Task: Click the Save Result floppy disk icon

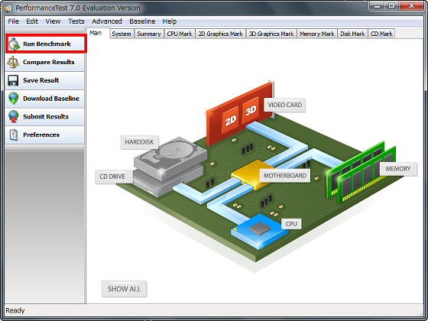Action: point(13,80)
